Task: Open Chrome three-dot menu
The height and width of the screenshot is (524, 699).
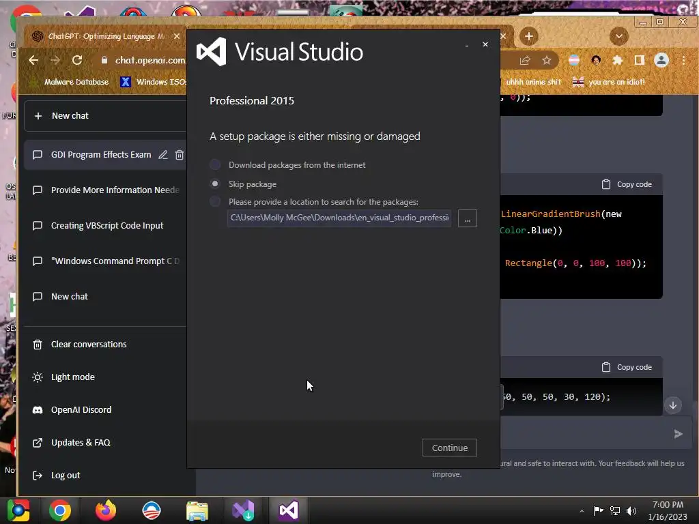Action: (x=683, y=60)
